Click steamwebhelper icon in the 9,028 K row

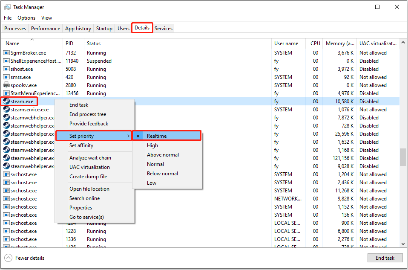coord(6,166)
